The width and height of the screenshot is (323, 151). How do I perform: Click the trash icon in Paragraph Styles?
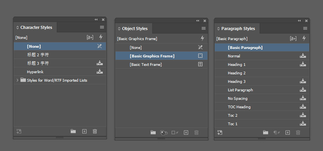click(298, 133)
